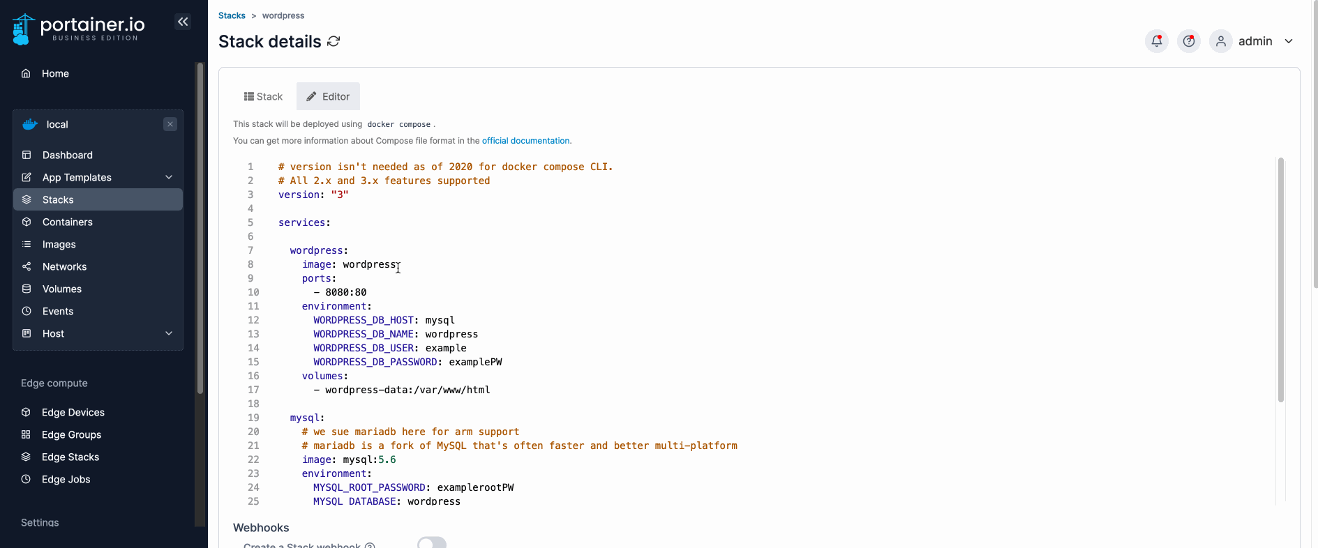Screen dimensions: 1318x548
Task: Click the App Templates edit icon
Action: click(27, 177)
